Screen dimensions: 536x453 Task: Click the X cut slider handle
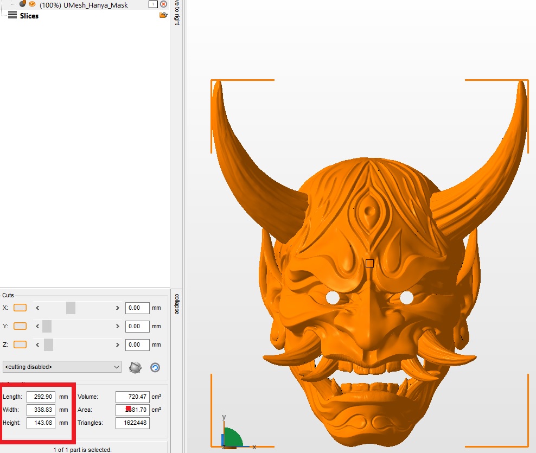click(x=71, y=308)
